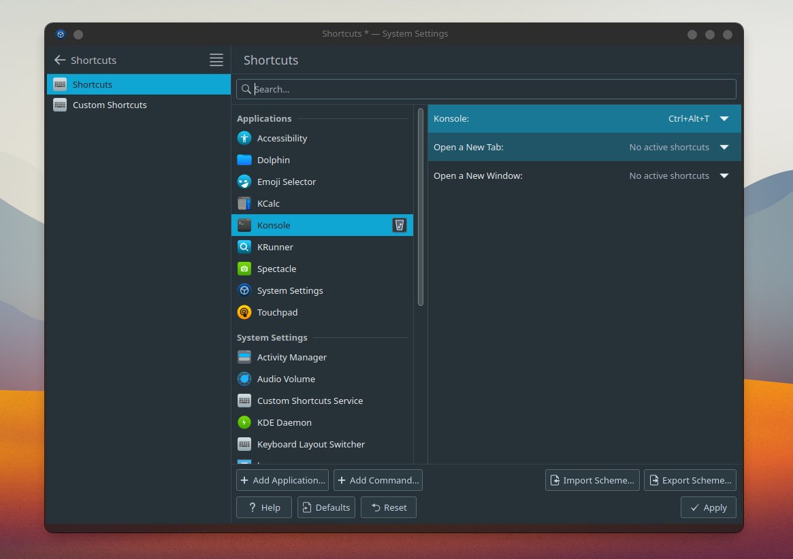This screenshot has width=793, height=559.
Task: Open Audio Volume shortcuts
Action: [322, 379]
